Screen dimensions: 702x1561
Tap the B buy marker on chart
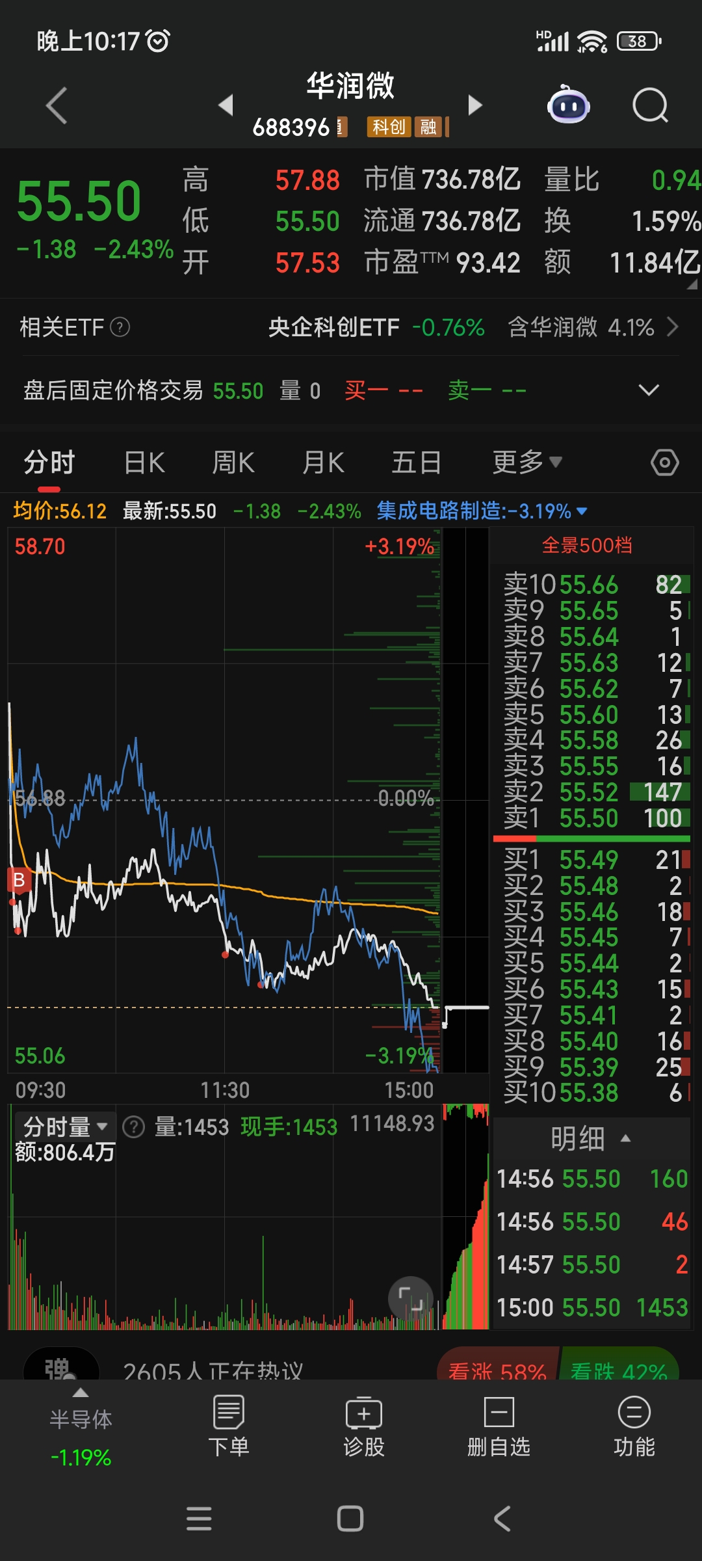pos(19,880)
